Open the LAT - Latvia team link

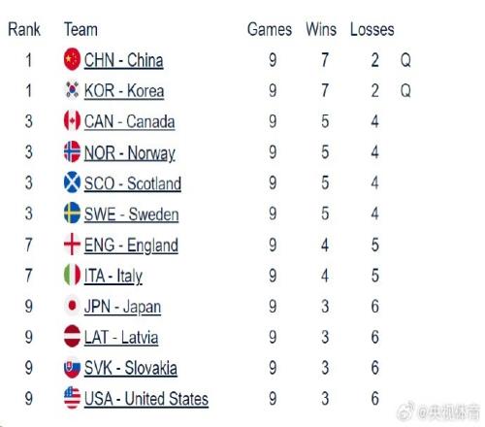point(121,338)
